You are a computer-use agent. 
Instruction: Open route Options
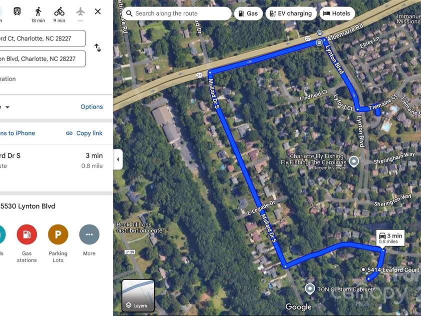click(91, 106)
